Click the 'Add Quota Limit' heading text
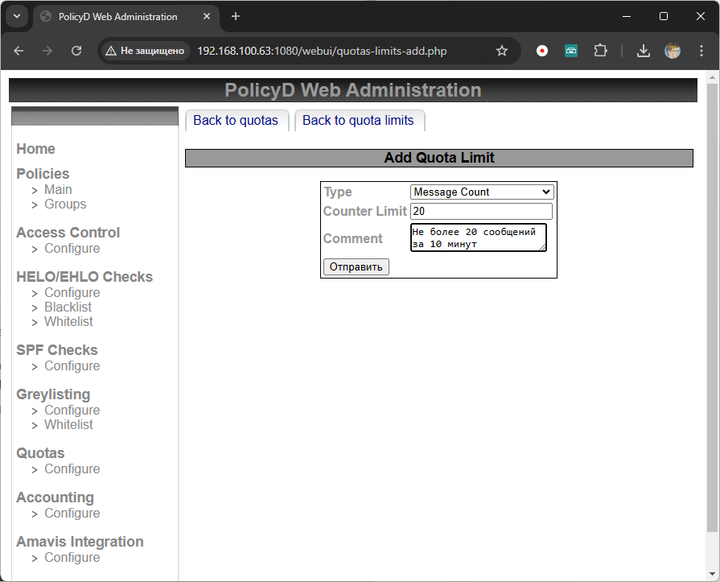 (439, 158)
